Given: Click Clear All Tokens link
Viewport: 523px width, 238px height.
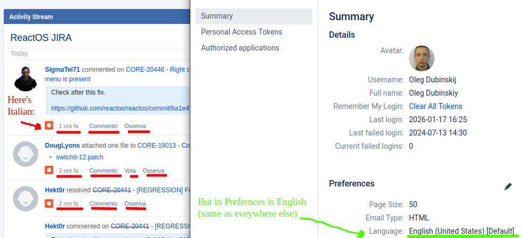Looking at the screenshot, I should click(436, 106).
